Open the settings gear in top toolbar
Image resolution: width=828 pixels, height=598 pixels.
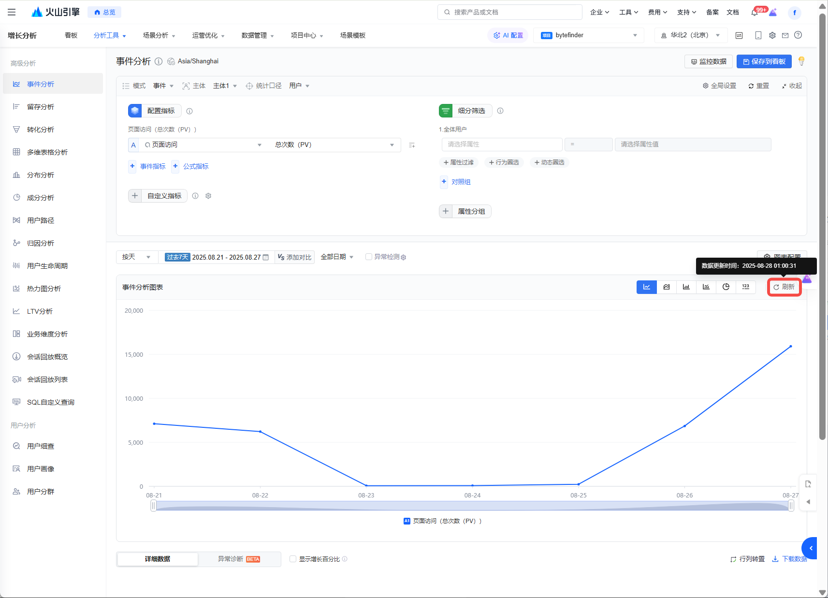click(x=772, y=35)
